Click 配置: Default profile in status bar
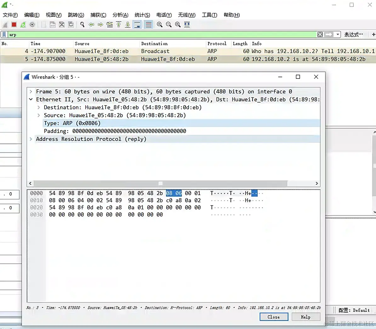 [x=354, y=310]
